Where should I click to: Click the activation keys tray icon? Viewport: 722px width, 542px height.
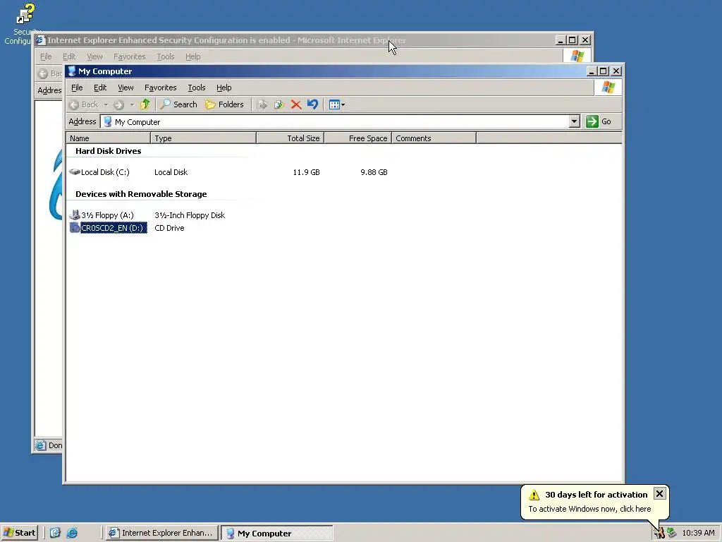[659, 533]
